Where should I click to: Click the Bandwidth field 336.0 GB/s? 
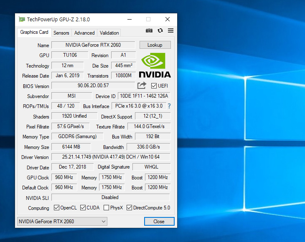coord(148,147)
